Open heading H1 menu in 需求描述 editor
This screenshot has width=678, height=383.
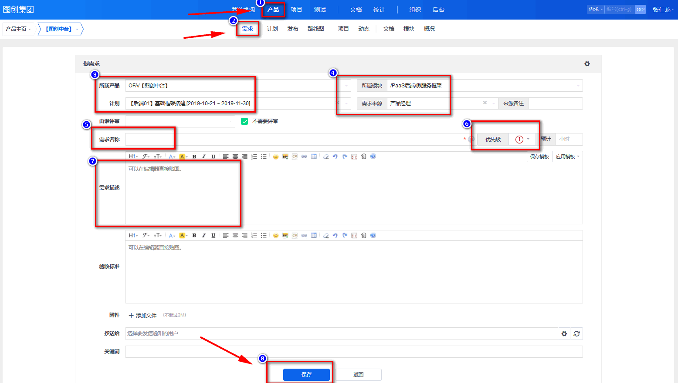click(x=133, y=157)
